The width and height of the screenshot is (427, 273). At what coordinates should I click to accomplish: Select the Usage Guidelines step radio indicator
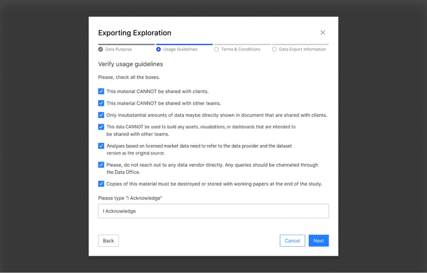point(159,49)
